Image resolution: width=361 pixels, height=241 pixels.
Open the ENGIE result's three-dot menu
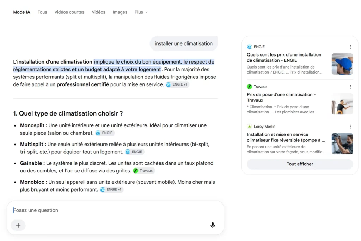click(x=350, y=47)
